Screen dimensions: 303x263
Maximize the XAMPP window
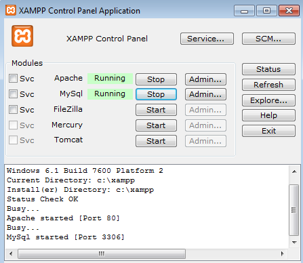(266, 11)
